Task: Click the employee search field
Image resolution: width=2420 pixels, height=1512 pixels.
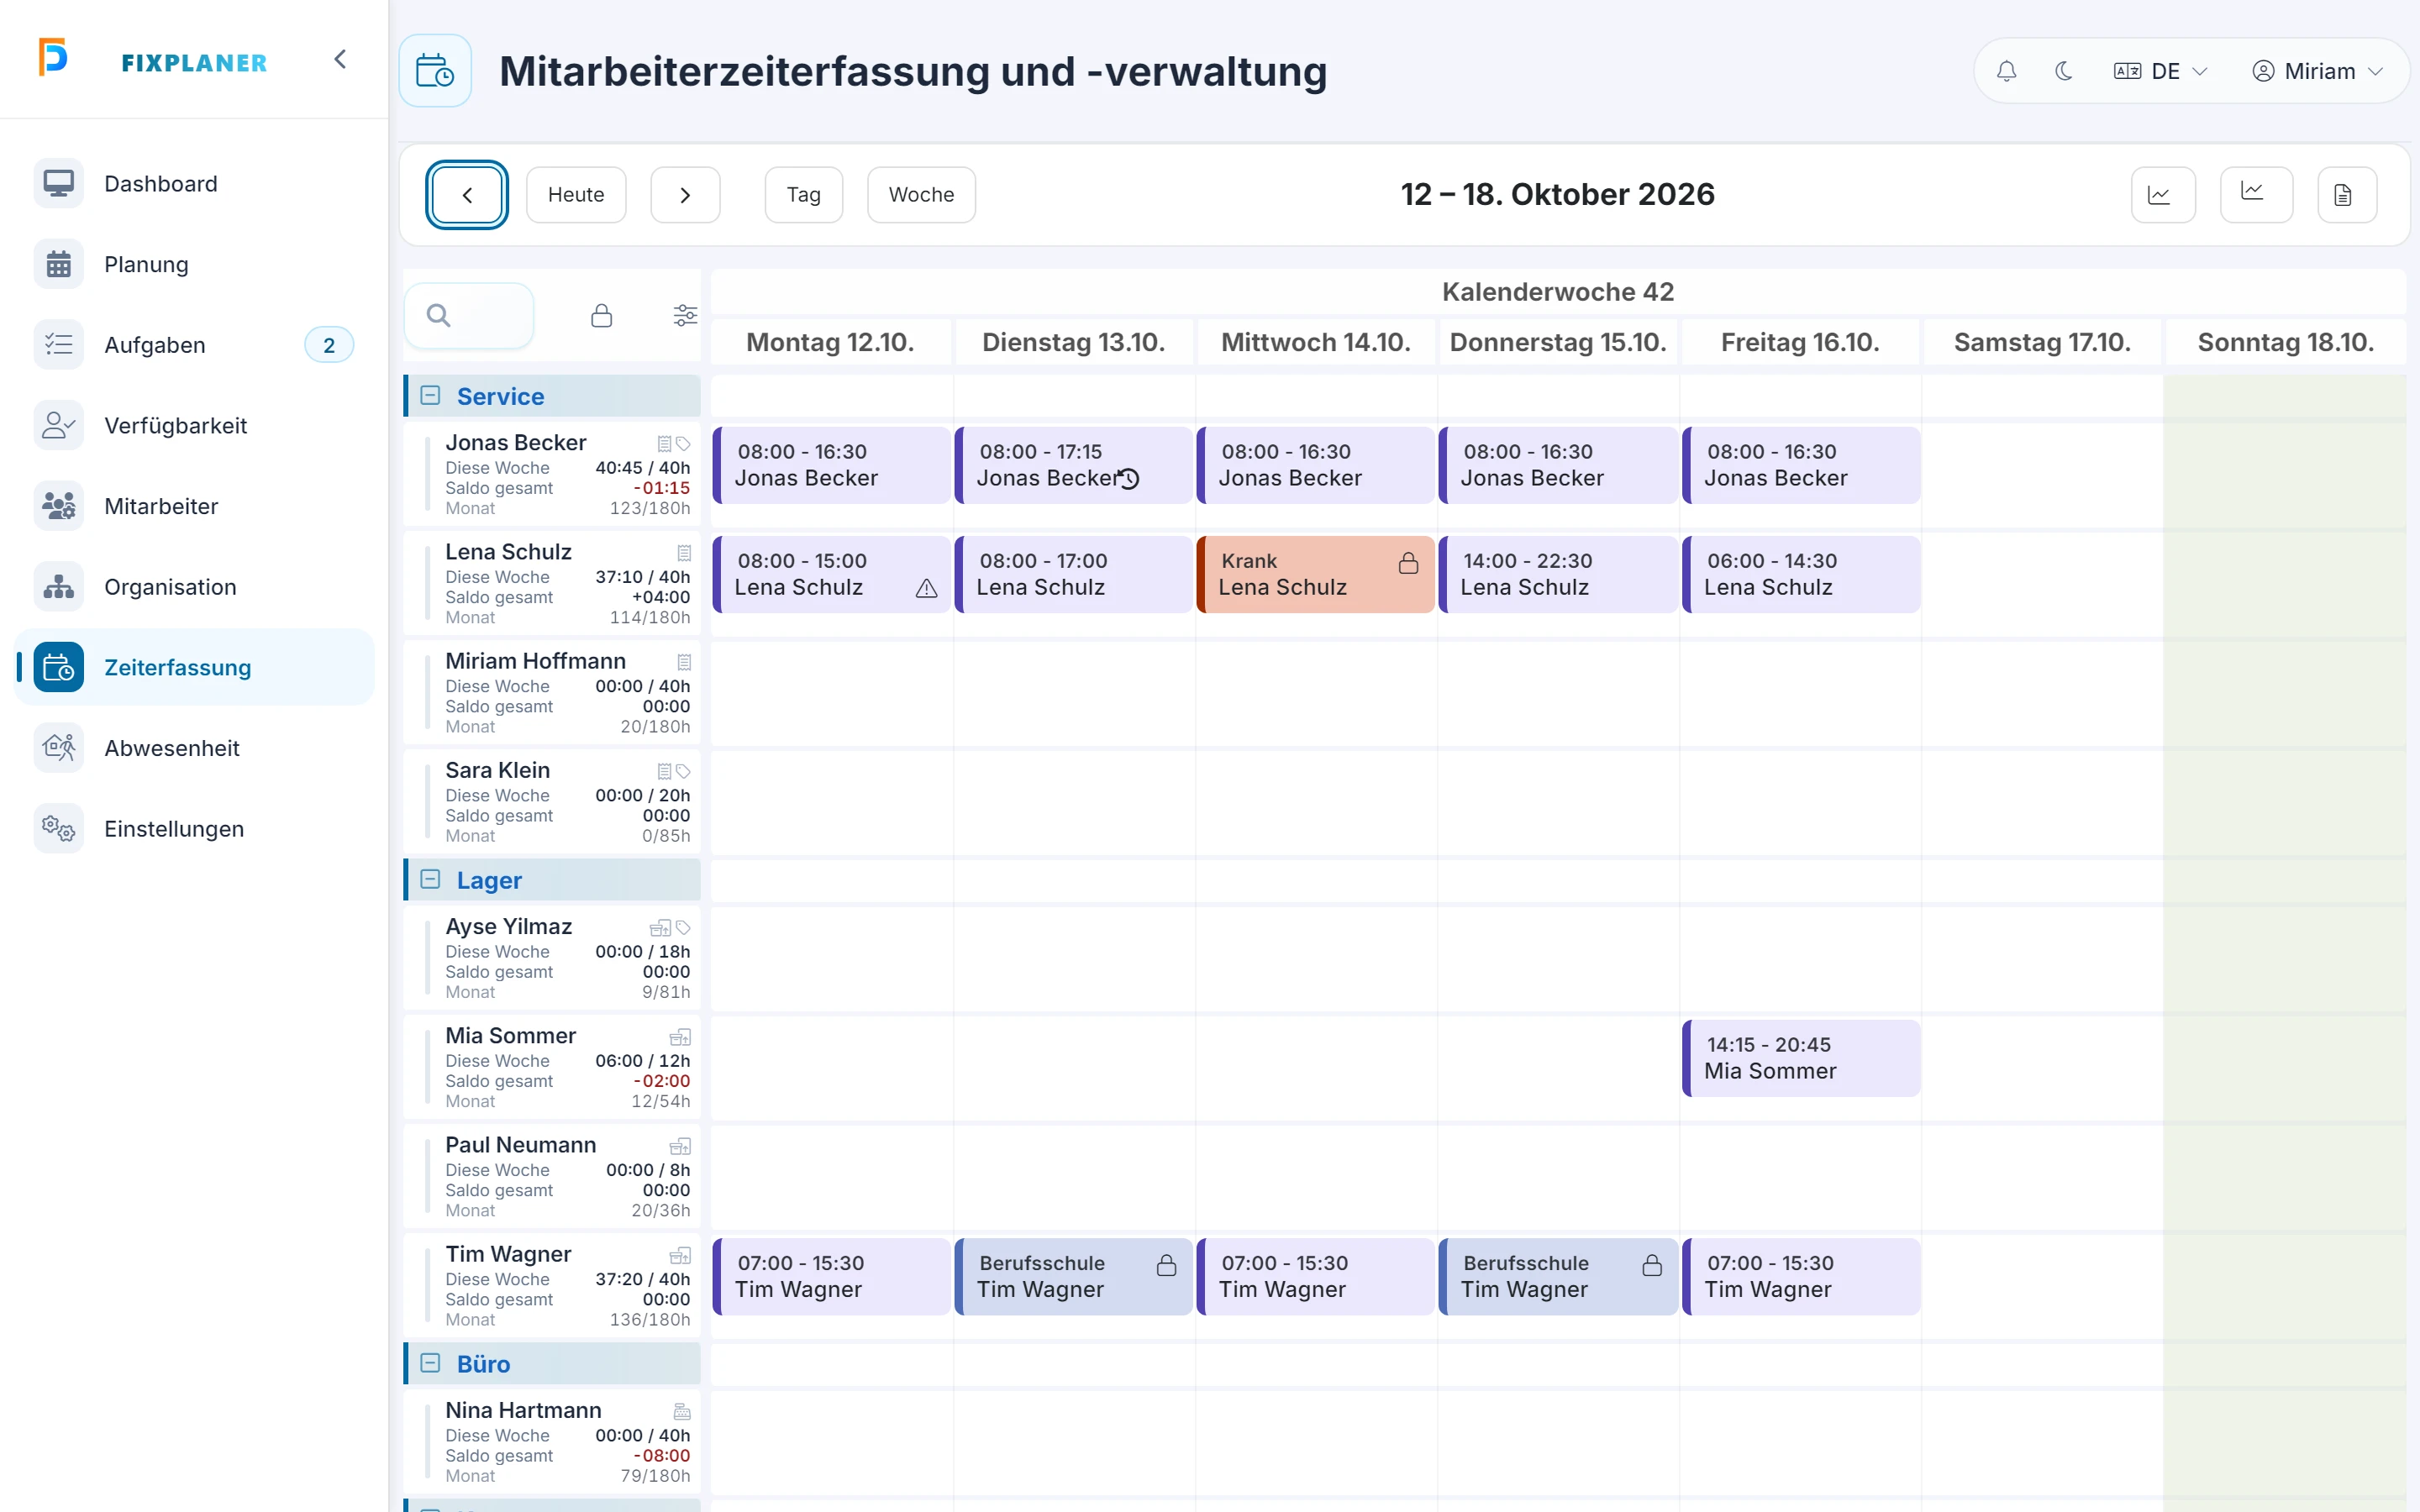Action: pos(469,316)
